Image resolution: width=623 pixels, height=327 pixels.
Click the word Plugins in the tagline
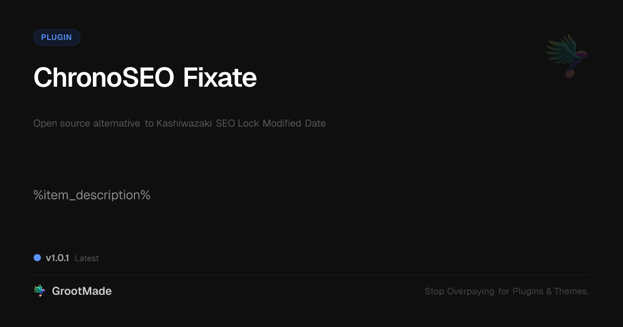[x=527, y=291]
